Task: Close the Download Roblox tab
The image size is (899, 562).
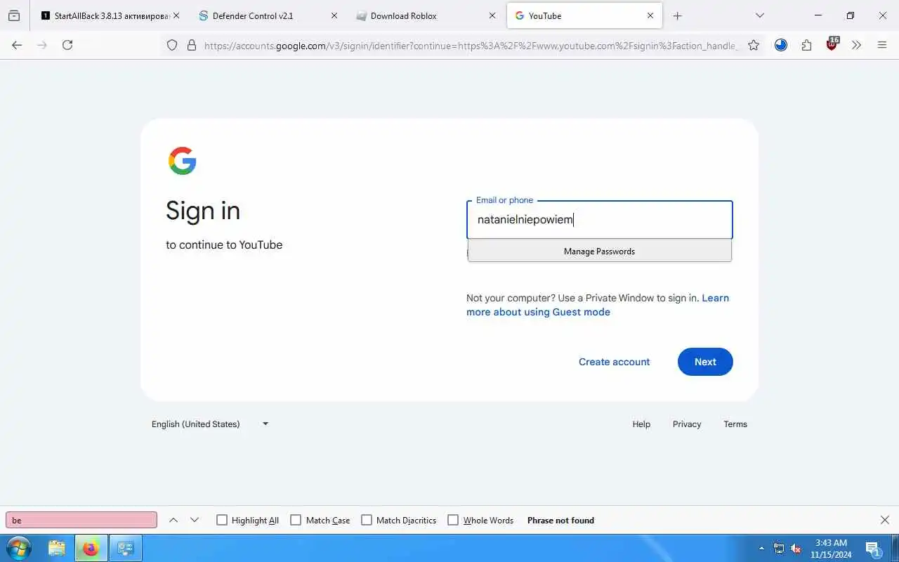Action: 492,15
